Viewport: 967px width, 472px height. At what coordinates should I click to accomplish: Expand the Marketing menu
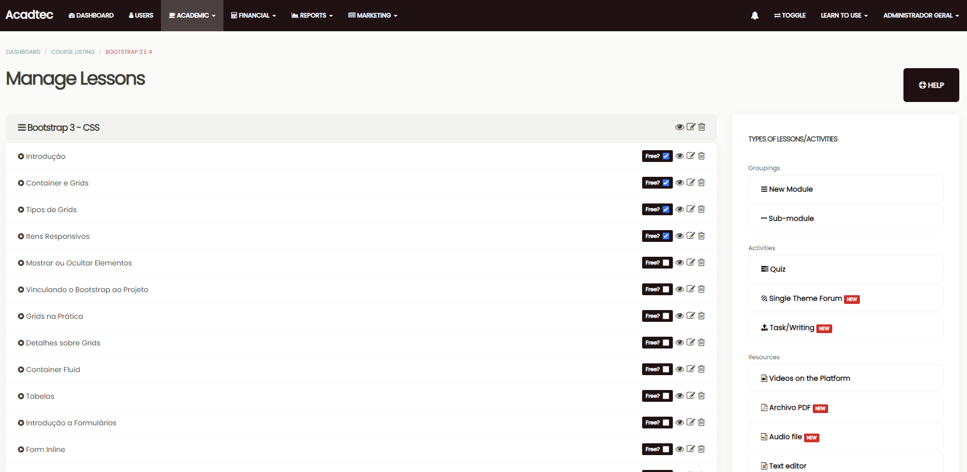pyautogui.click(x=373, y=15)
